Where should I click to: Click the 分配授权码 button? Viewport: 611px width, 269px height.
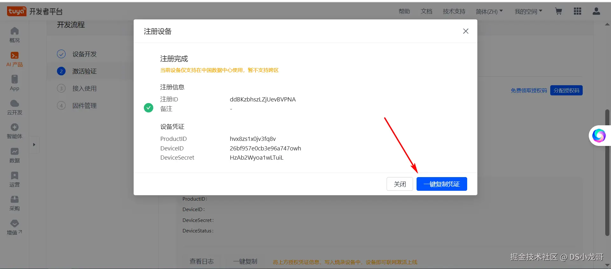tap(566, 91)
